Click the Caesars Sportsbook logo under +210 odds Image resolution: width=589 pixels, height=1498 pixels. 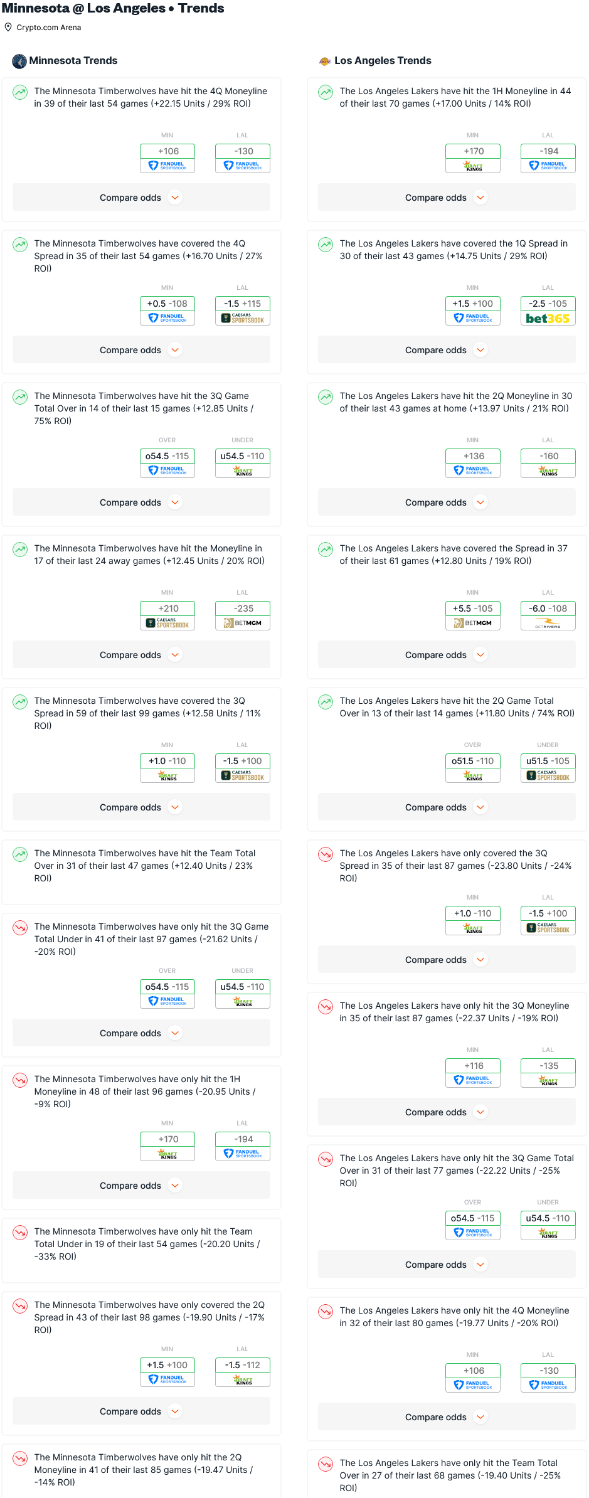pyautogui.click(x=167, y=624)
